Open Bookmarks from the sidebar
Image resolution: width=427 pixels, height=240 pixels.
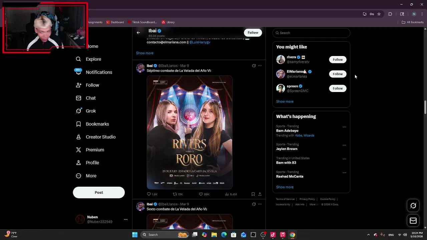pyautogui.click(x=93, y=124)
